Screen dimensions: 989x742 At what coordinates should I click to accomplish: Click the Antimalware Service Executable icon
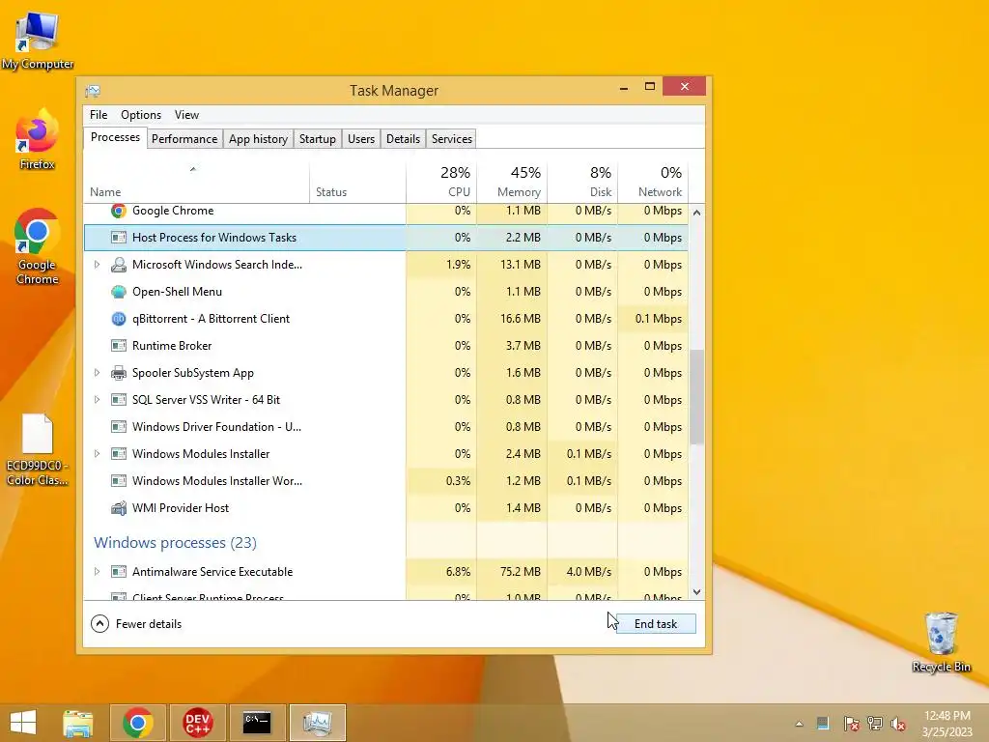pos(119,572)
